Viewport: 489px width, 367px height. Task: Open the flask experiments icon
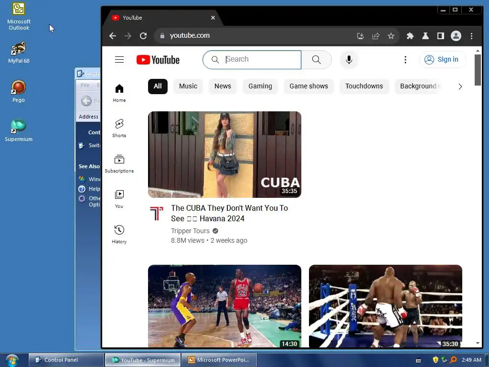click(x=425, y=36)
